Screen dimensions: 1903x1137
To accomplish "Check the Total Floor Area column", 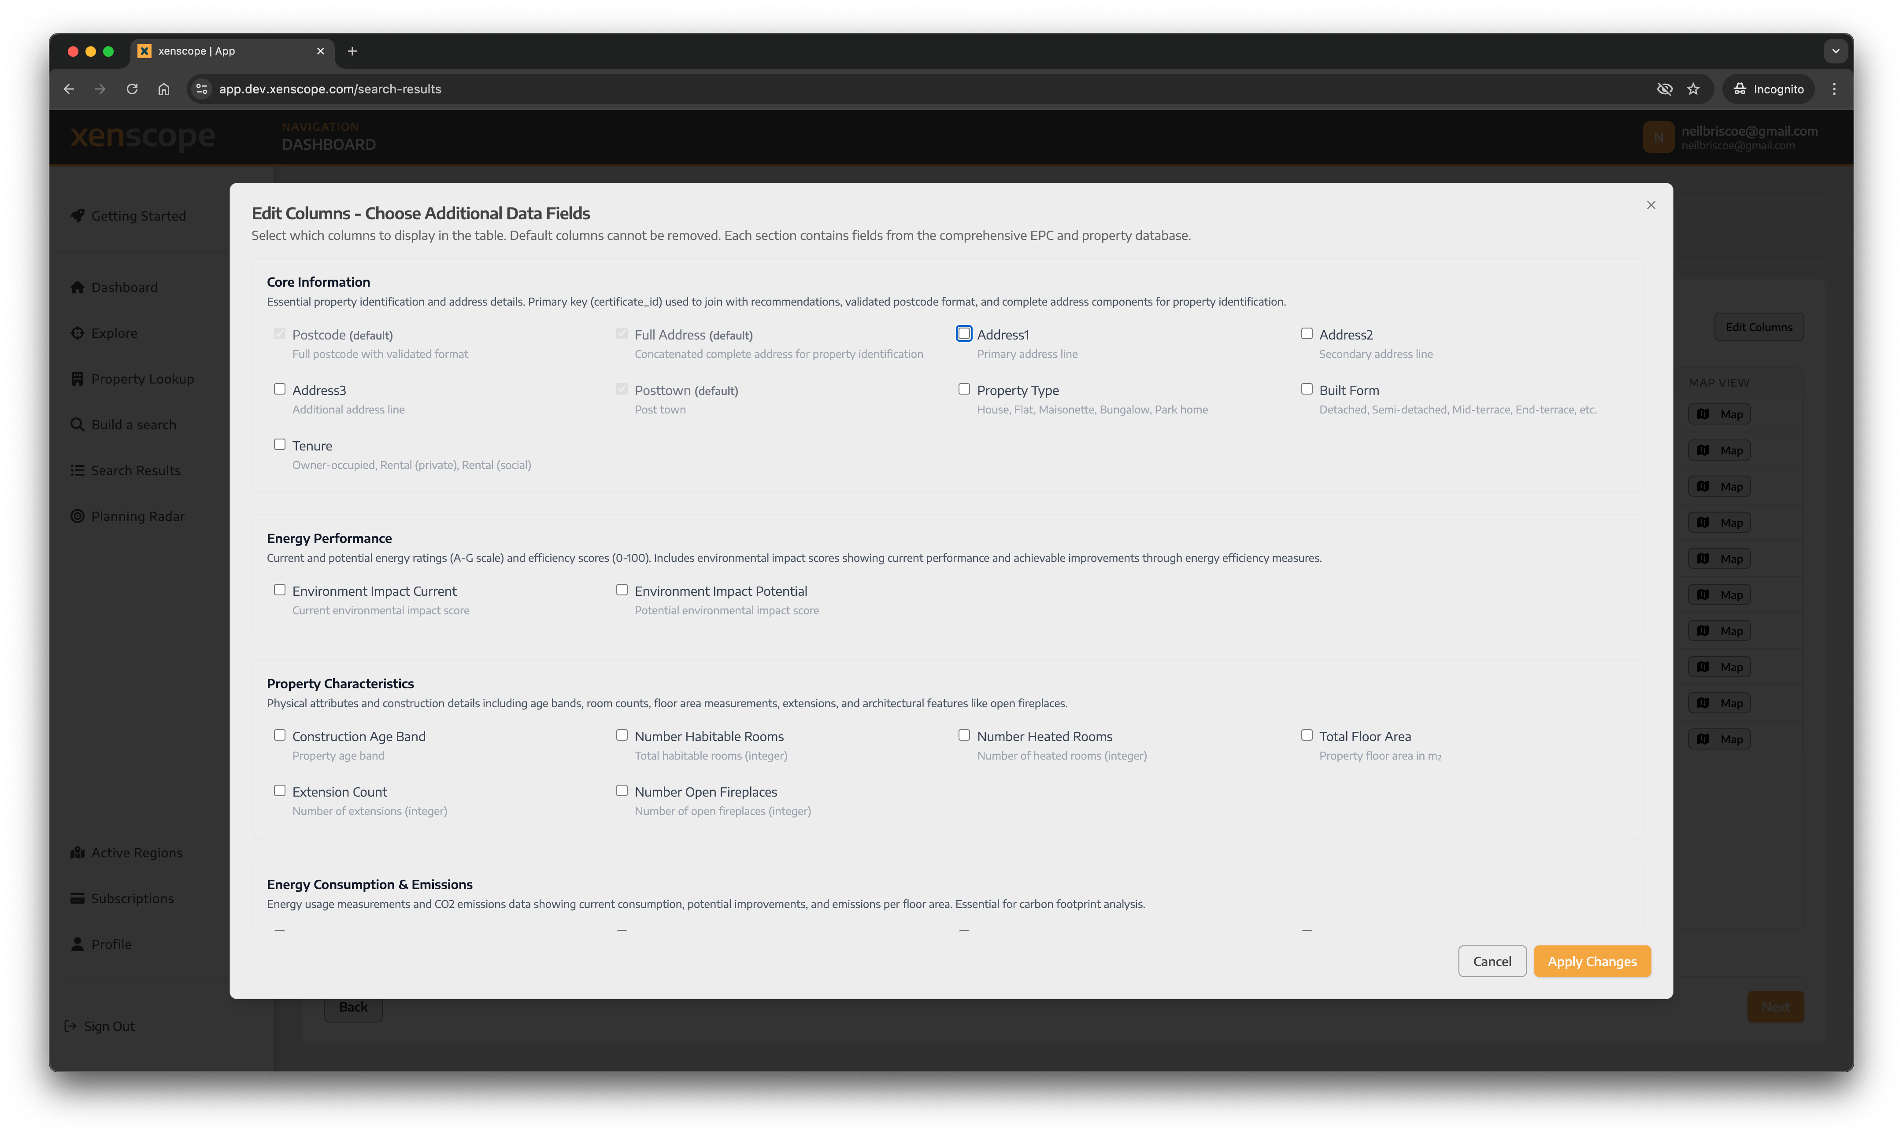I will tap(1306, 735).
